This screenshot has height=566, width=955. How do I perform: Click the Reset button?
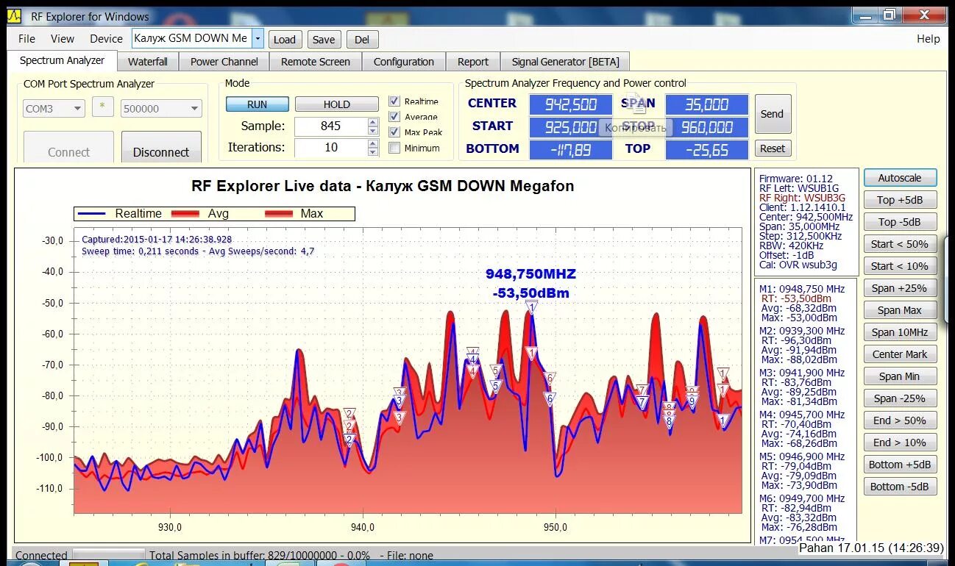tap(773, 148)
